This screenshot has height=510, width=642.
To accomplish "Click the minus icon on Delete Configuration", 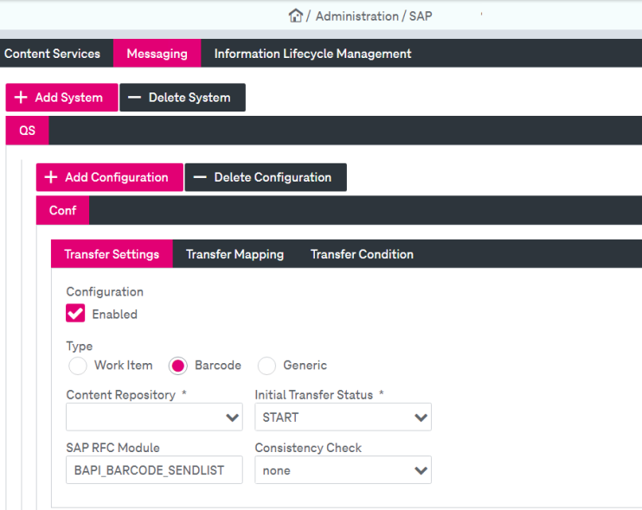I will pos(200,177).
